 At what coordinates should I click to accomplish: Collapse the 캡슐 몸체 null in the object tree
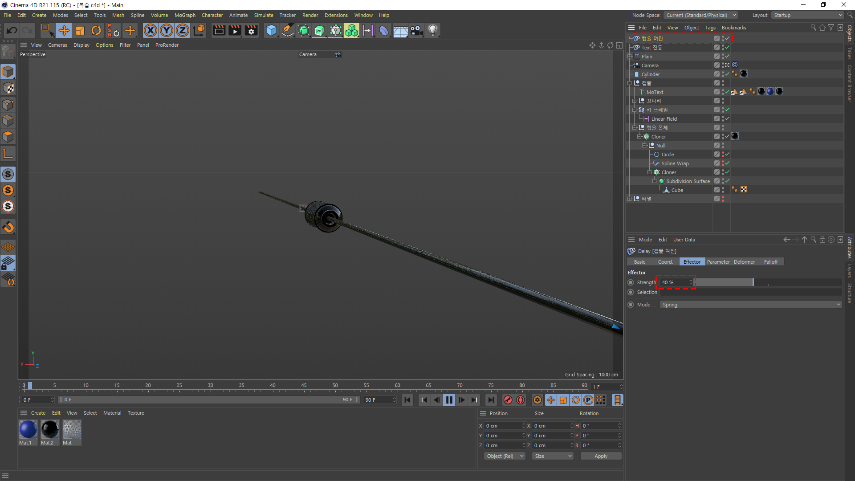pyautogui.click(x=635, y=128)
